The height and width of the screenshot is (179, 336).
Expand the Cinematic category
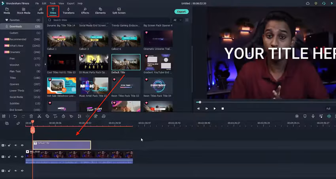[21, 52]
